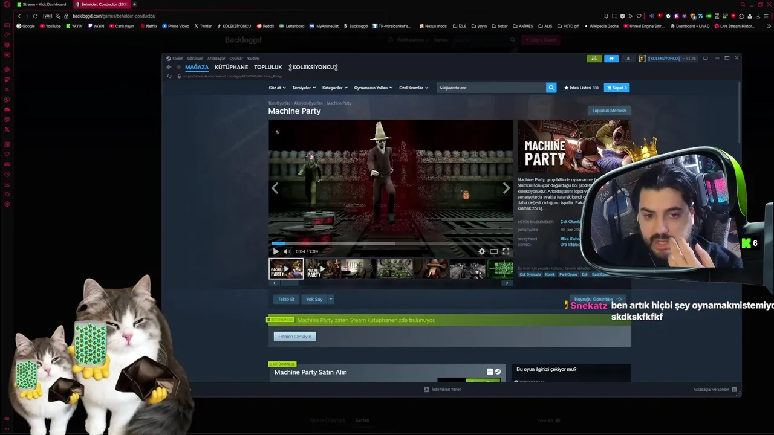Open the Arkadaşlar menu

point(216,59)
